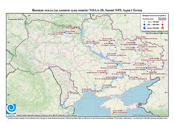Click the orange flame icon in the legend
174x123 pixels.
point(163,28)
